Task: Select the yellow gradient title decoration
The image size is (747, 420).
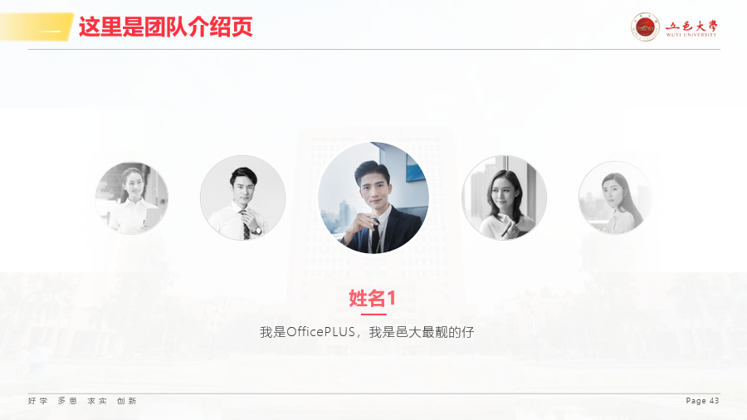Action: coord(37,27)
